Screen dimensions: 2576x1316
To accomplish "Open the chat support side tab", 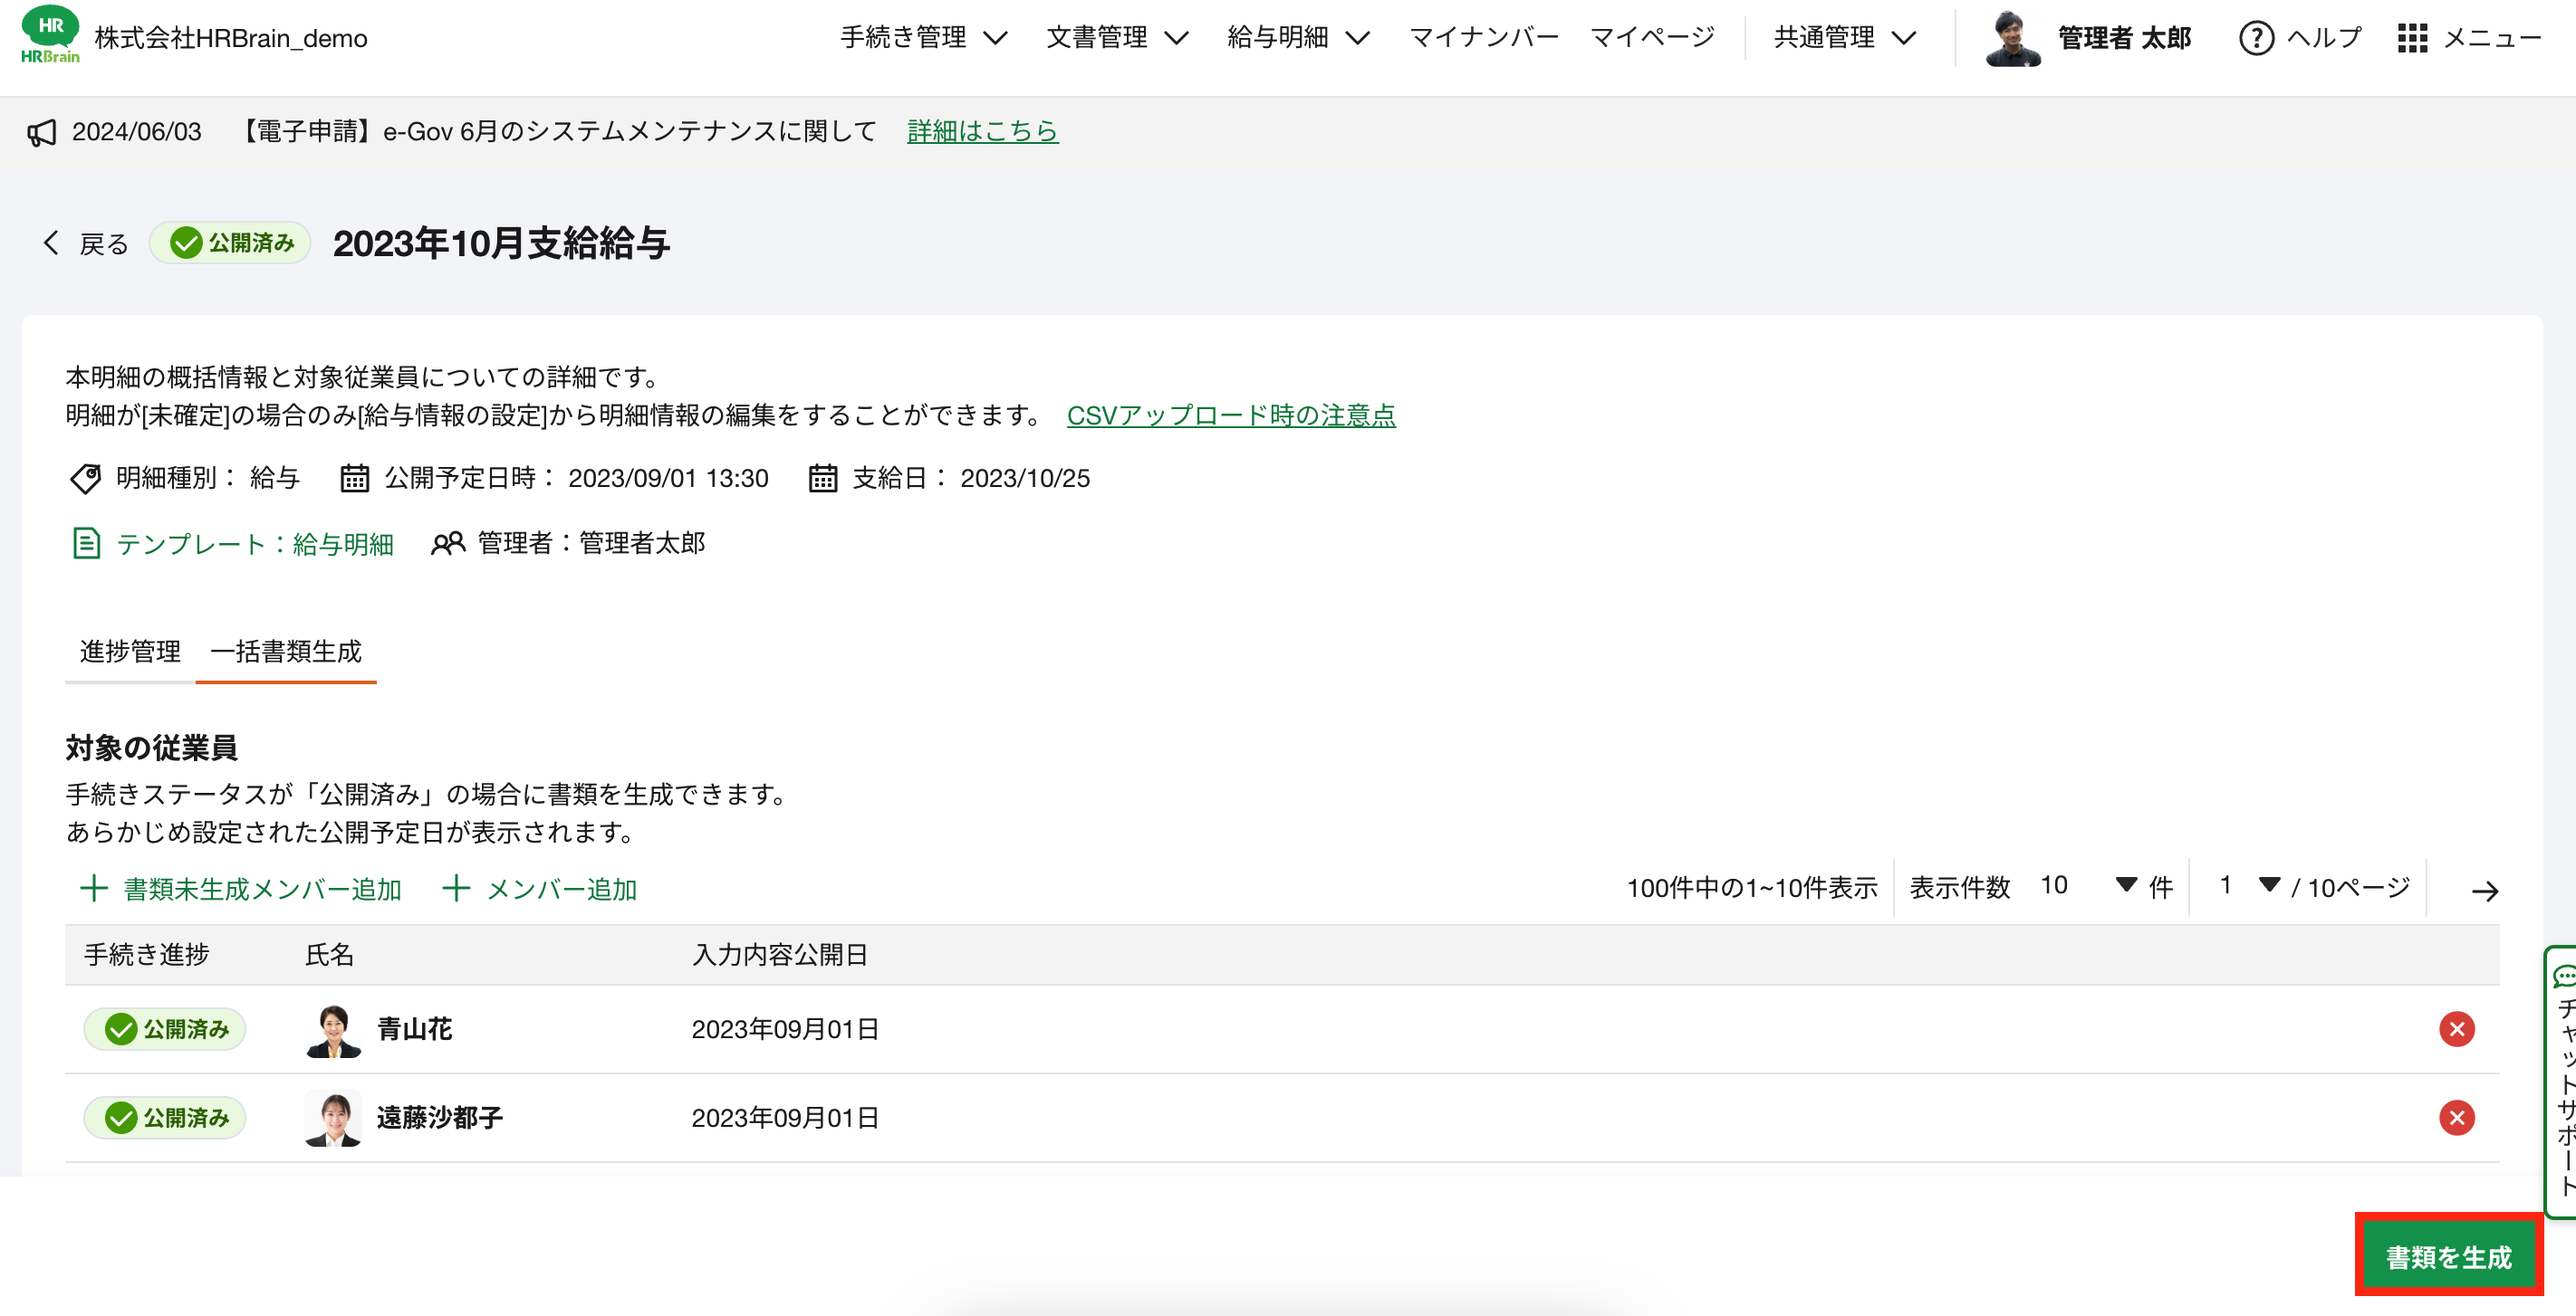I will pyautogui.click(x=2561, y=1082).
